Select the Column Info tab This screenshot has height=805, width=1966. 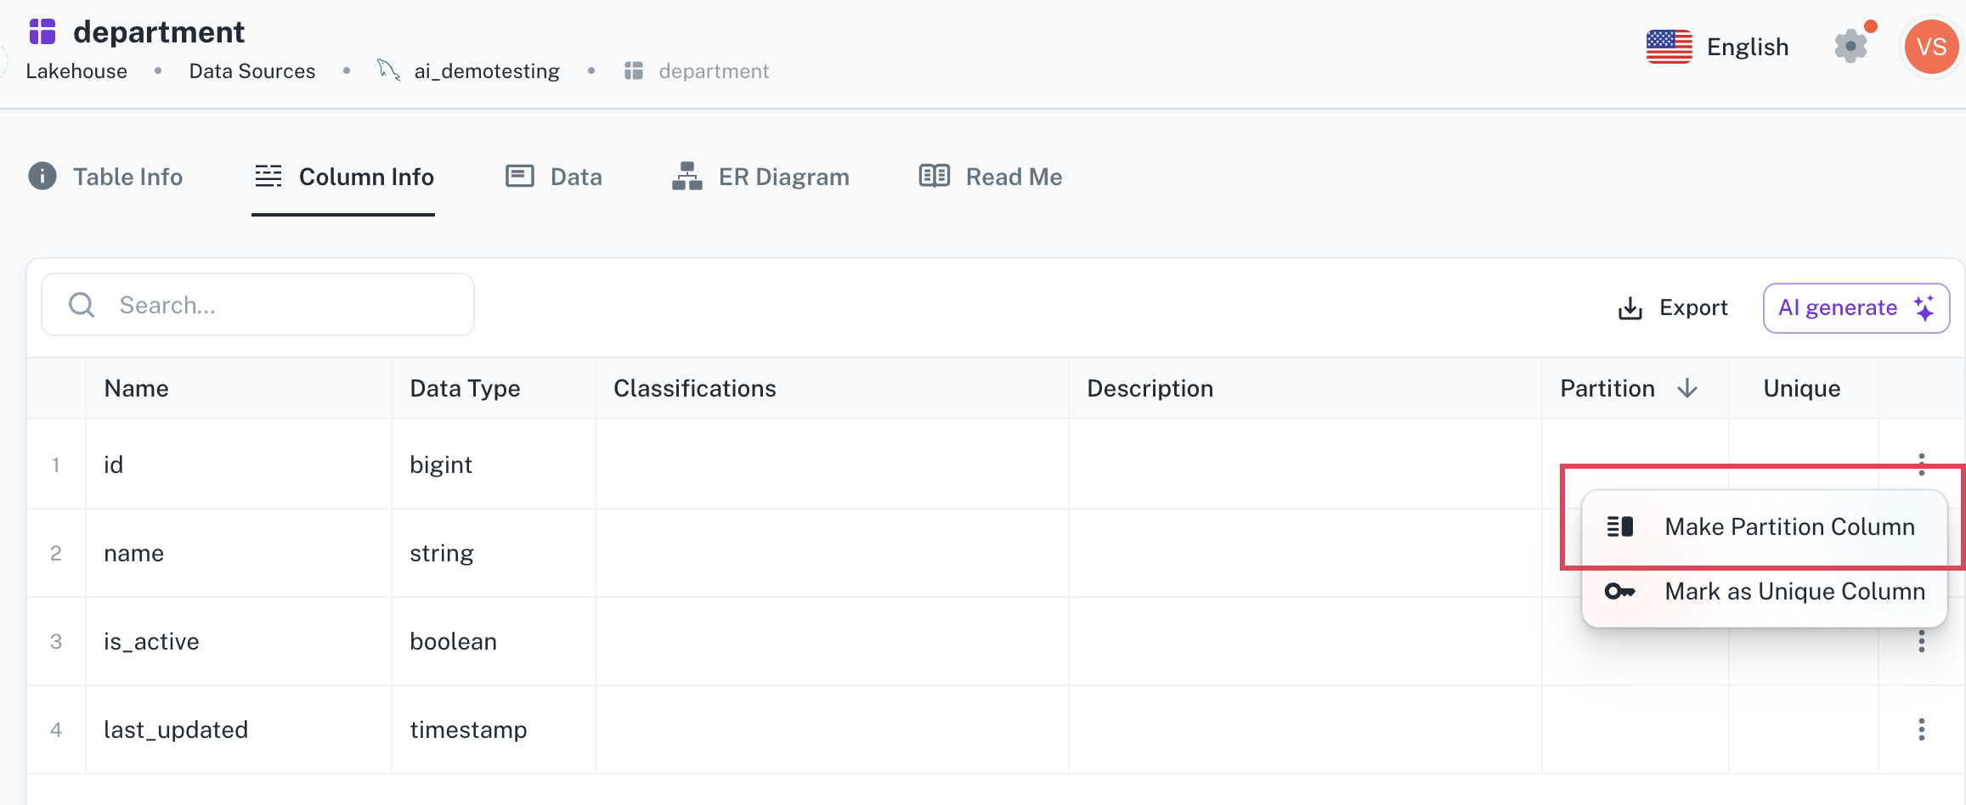click(x=343, y=177)
